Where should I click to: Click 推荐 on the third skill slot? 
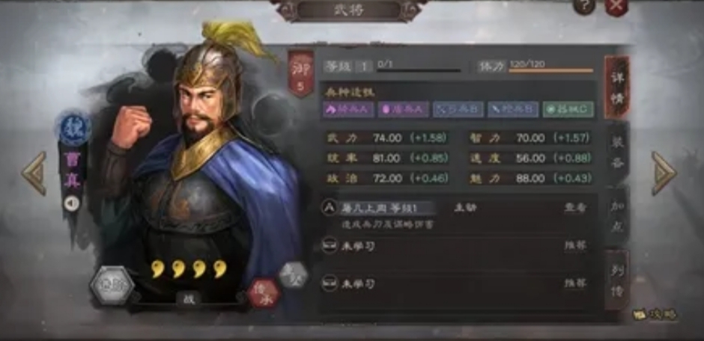click(576, 283)
